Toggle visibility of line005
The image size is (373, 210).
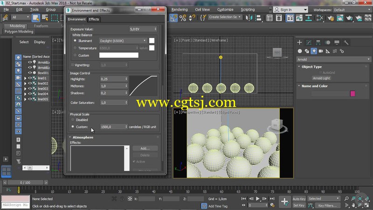(x=30, y=99)
